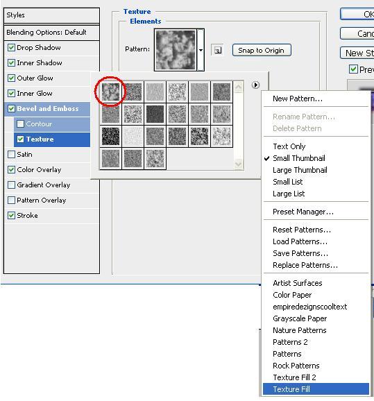Image resolution: width=374 pixels, height=401 pixels.
Task: Select third pattern in third row
Action: pos(155,136)
